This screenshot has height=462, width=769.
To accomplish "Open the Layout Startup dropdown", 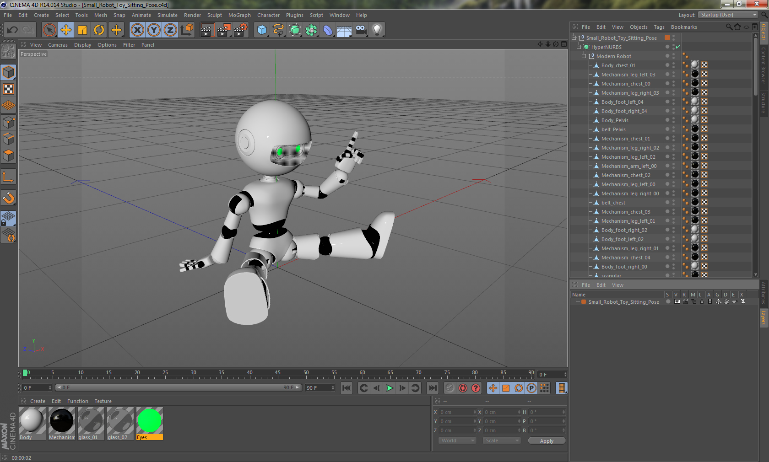I will click(x=728, y=15).
